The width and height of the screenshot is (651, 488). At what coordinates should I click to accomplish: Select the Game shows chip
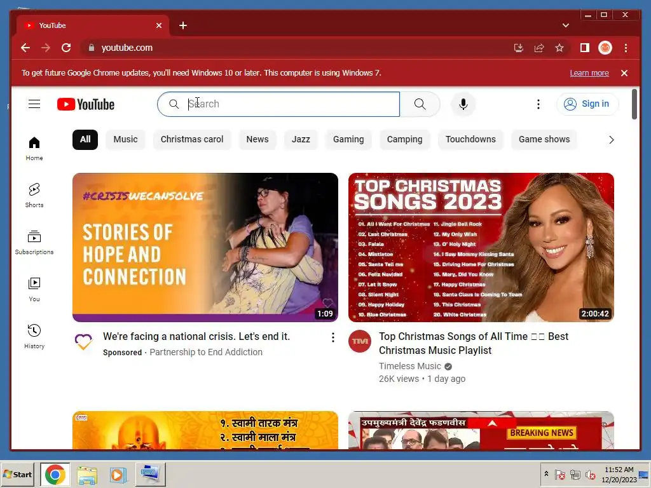544,139
